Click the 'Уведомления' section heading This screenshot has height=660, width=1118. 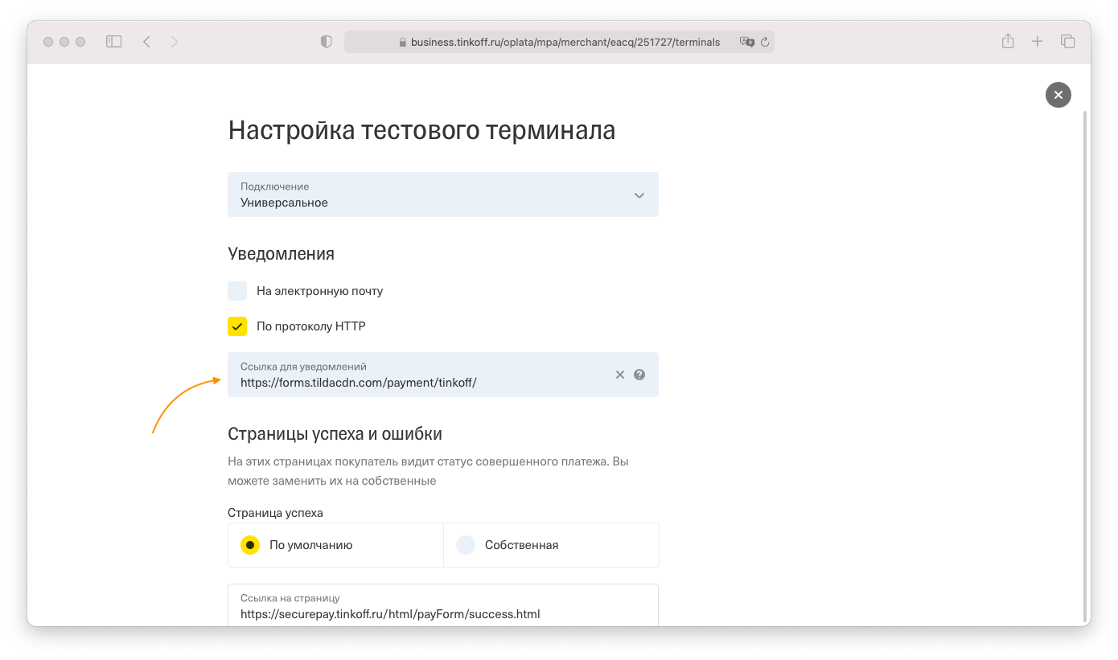[x=282, y=254]
